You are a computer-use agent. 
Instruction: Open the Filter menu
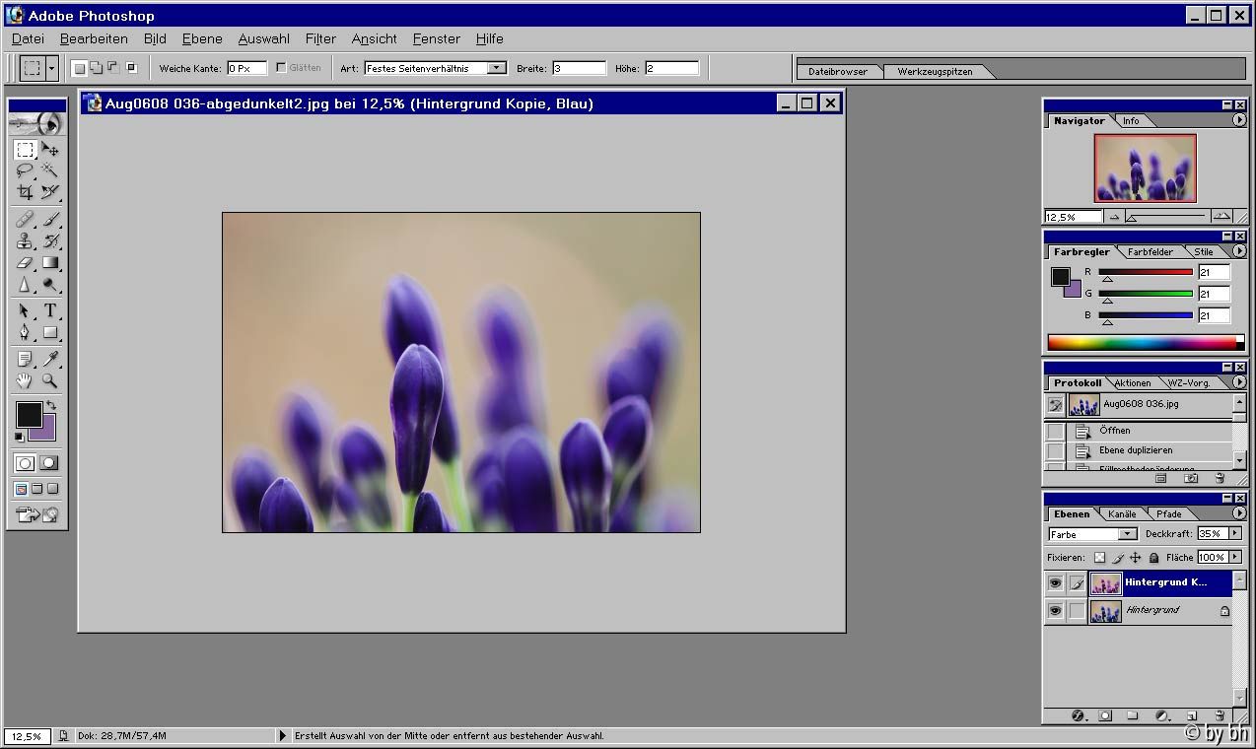320,38
